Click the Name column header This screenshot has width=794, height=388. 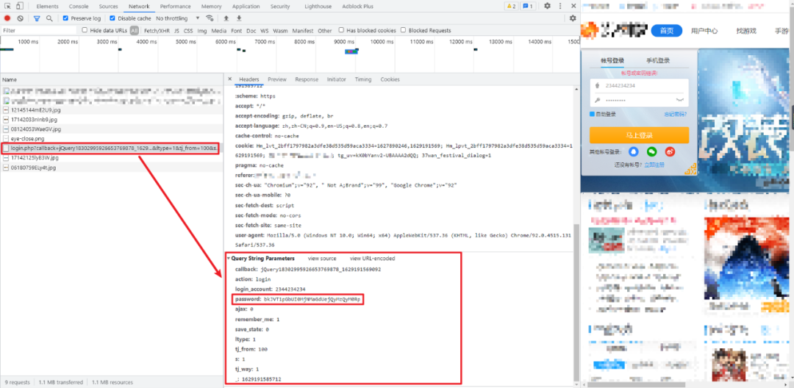tap(112, 79)
